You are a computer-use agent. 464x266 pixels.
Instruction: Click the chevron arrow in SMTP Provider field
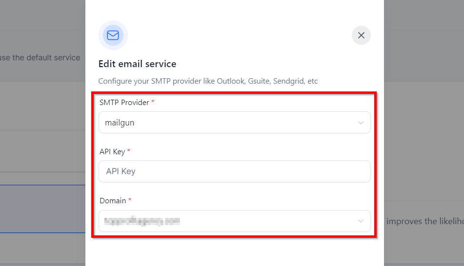[361, 123]
